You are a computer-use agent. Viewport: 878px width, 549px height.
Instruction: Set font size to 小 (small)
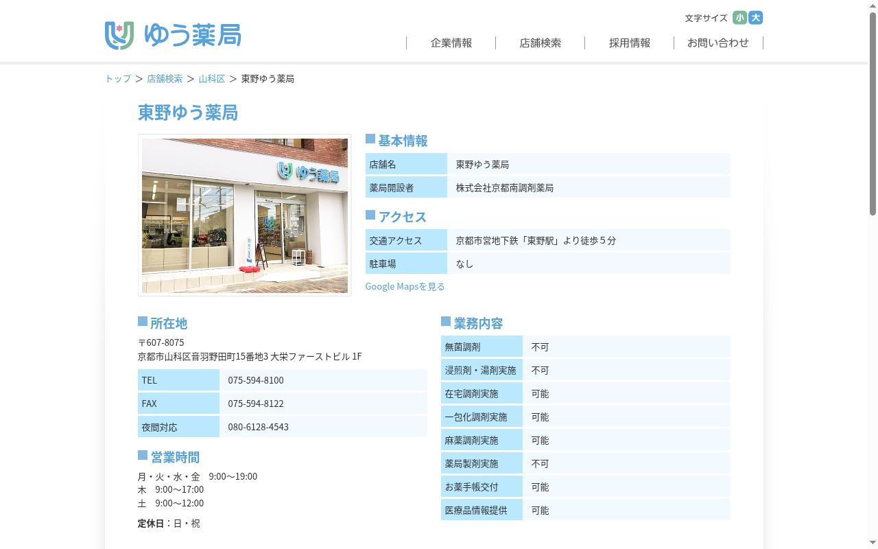(x=739, y=18)
